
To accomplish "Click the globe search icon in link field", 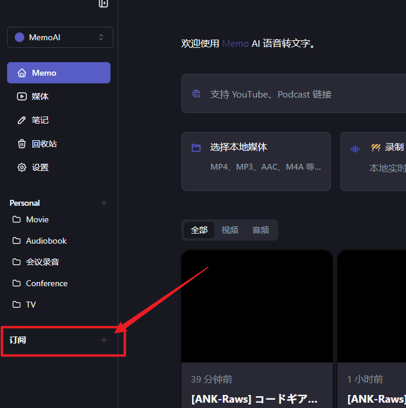I will click(196, 93).
